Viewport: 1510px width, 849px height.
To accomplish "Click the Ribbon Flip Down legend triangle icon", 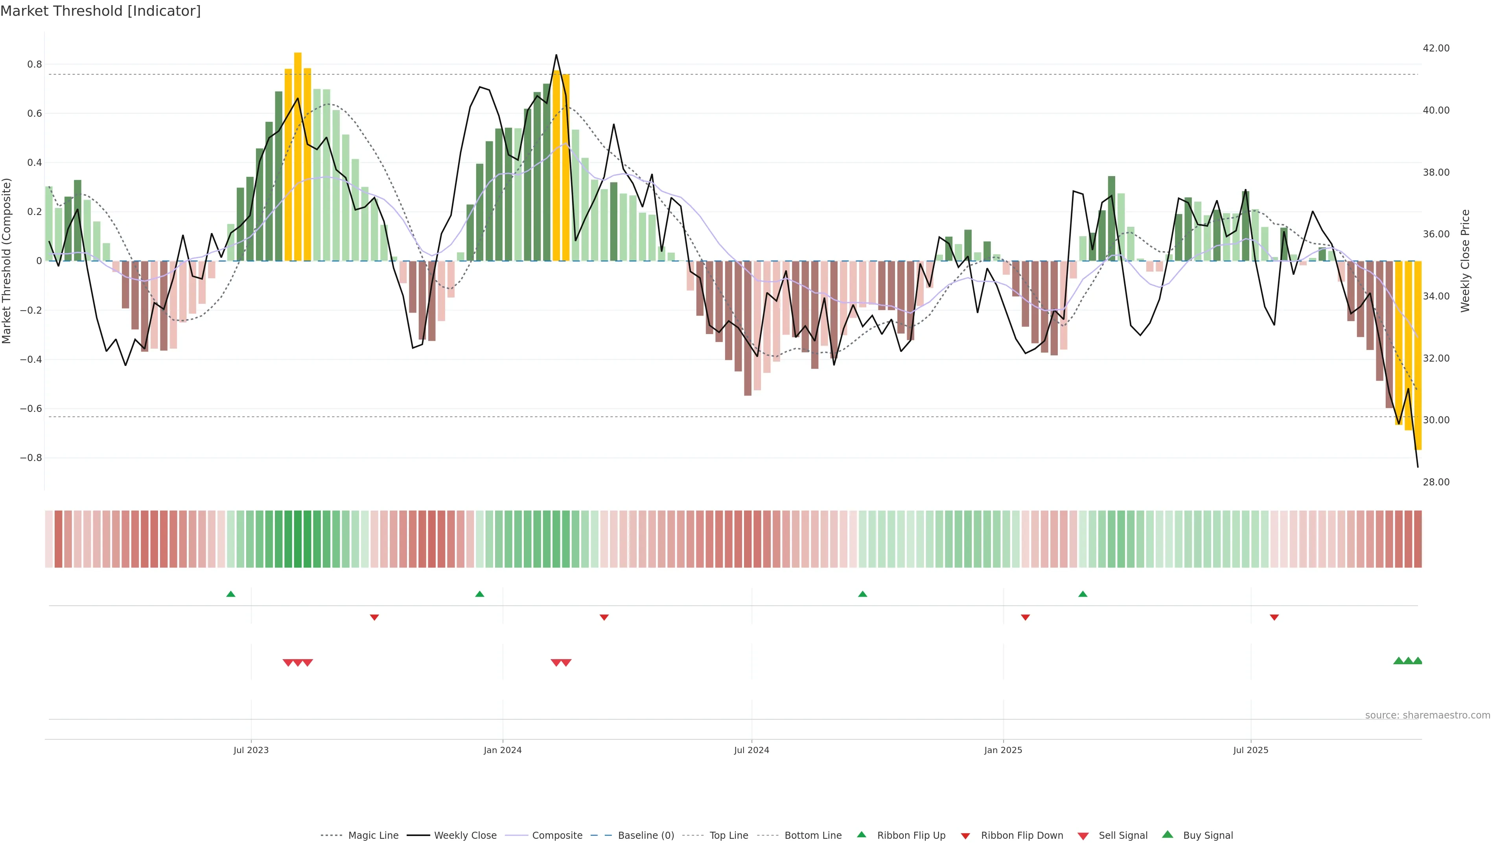I will (965, 836).
